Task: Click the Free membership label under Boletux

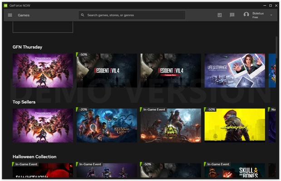Action: pyautogui.click(x=255, y=17)
